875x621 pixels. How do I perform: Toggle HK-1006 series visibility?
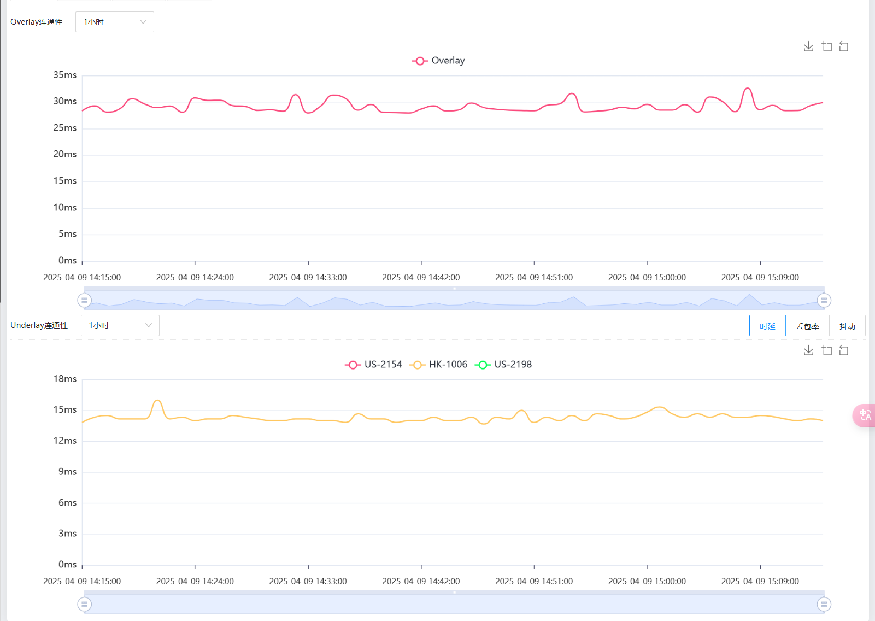click(439, 365)
